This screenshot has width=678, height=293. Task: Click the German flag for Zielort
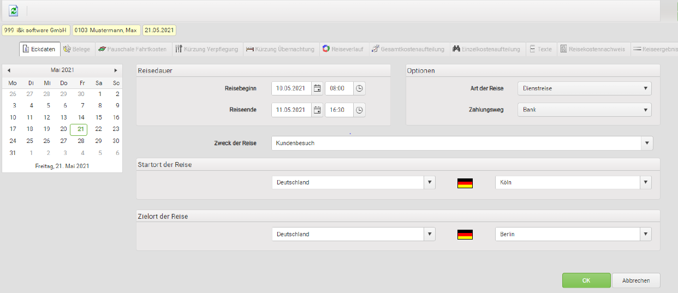(465, 235)
